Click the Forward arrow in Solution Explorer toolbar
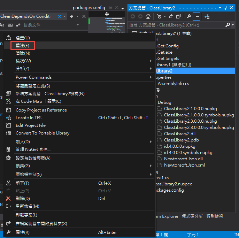239x238 pixels. click(140, 16)
